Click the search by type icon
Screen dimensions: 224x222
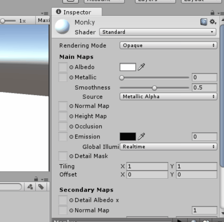tap(30, 187)
